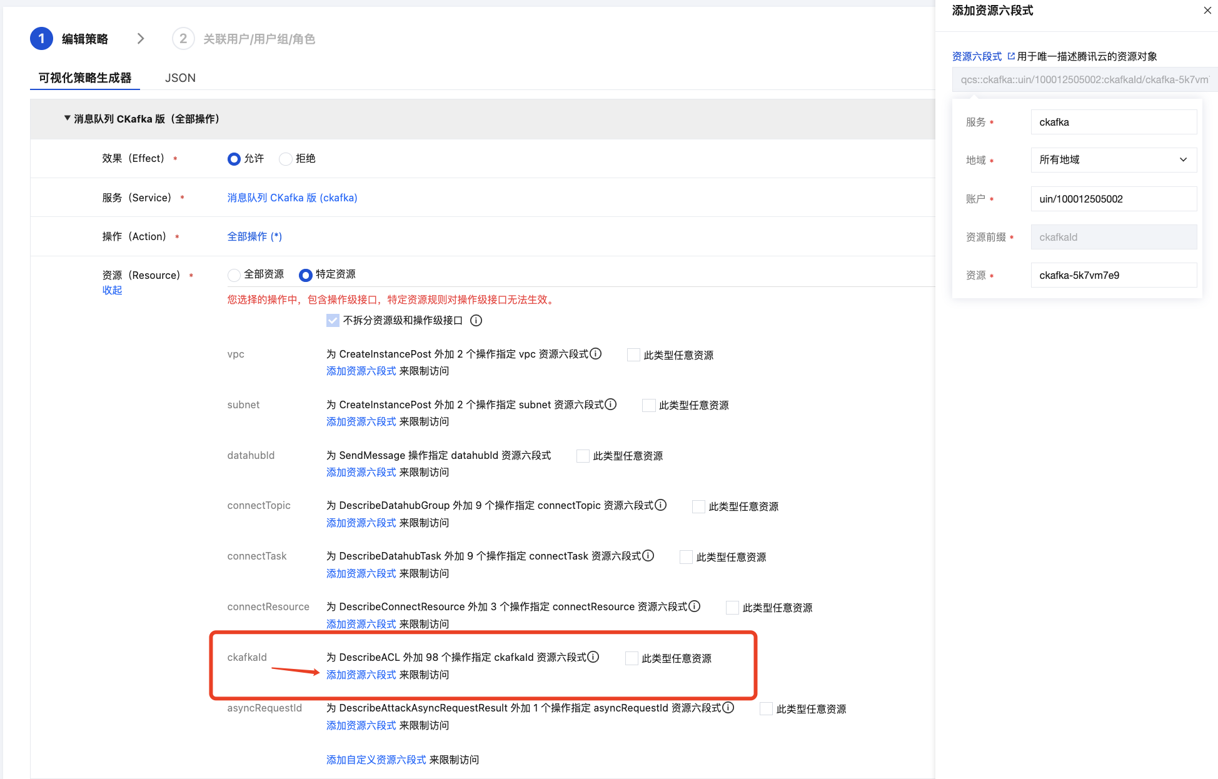Click info icon beside subnet 资源六段式
1218x779 pixels.
pos(611,405)
